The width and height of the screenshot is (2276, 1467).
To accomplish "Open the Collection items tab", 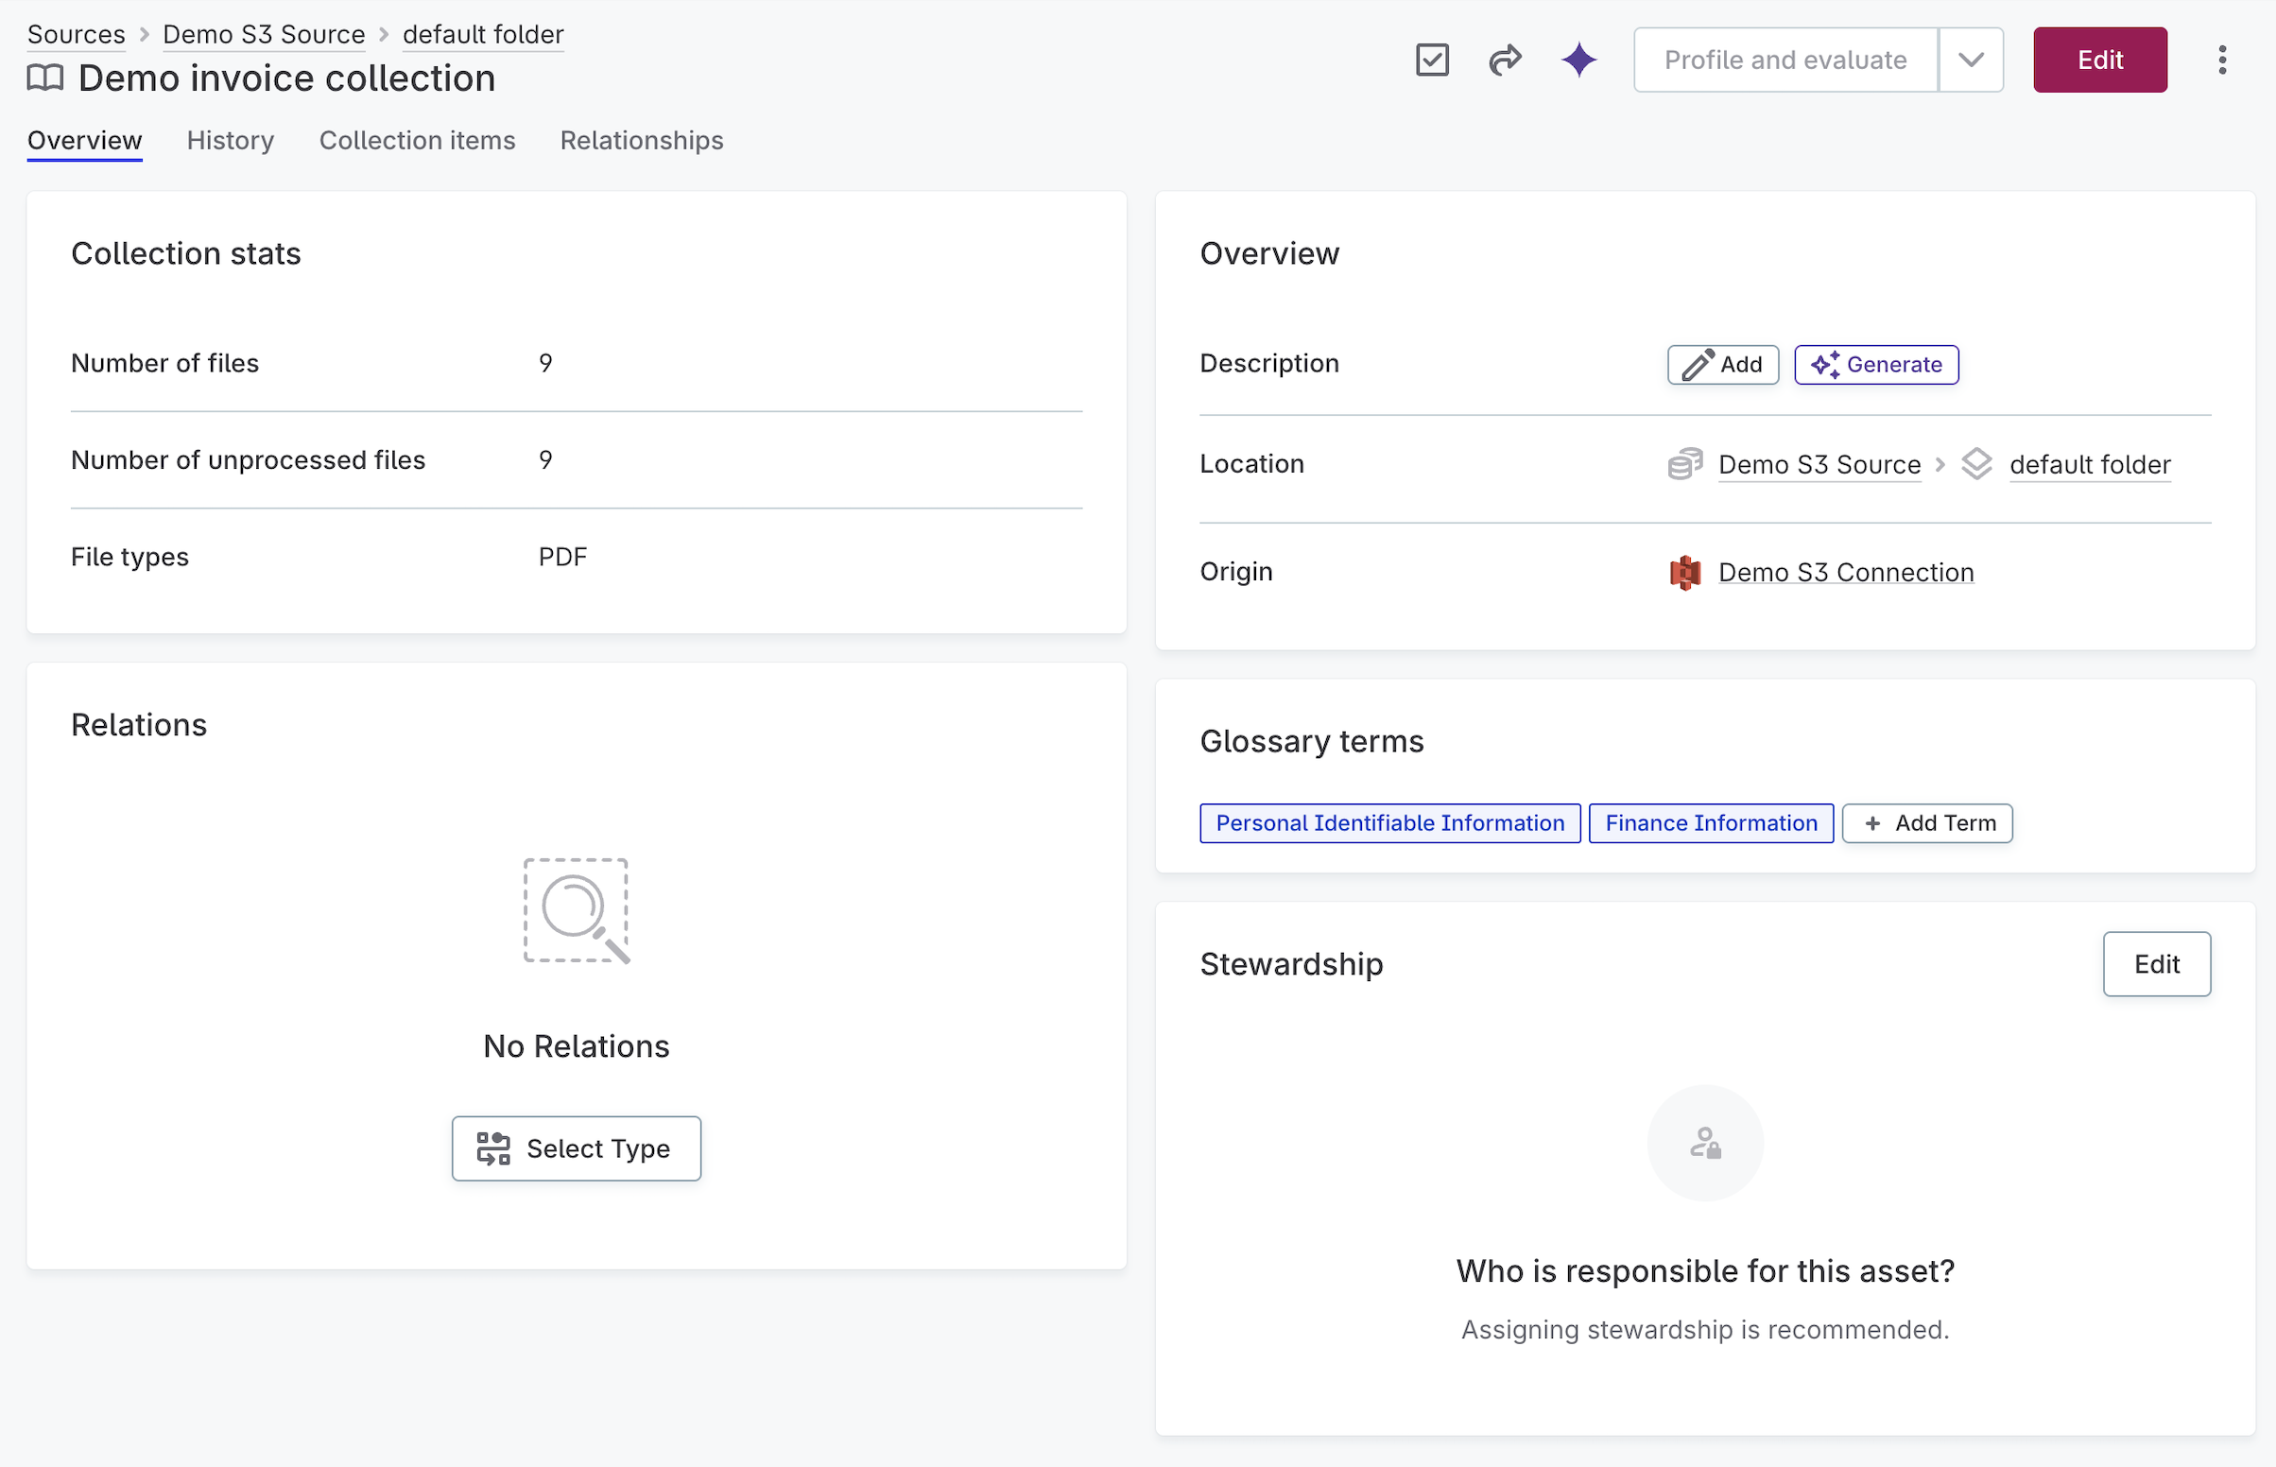I will click(x=417, y=140).
